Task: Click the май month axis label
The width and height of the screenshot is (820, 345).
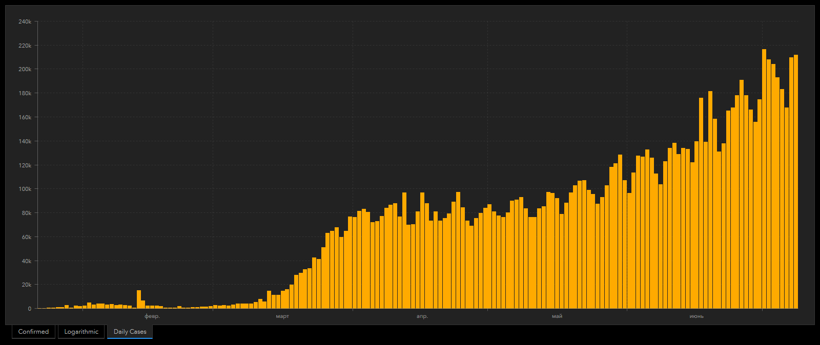Action: (557, 316)
